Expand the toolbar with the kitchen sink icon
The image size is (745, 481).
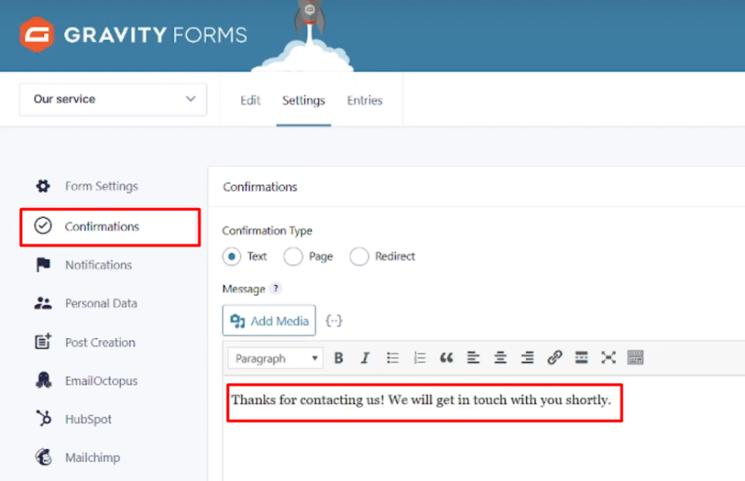tap(636, 357)
